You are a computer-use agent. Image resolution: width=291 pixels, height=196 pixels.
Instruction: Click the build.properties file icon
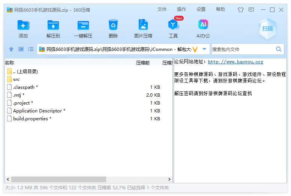coord(9,118)
